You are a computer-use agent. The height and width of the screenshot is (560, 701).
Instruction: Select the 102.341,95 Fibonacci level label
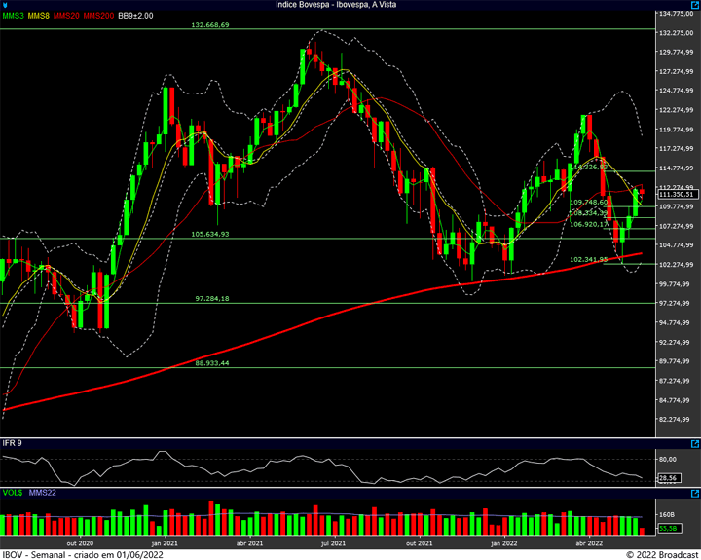click(588, 259)
